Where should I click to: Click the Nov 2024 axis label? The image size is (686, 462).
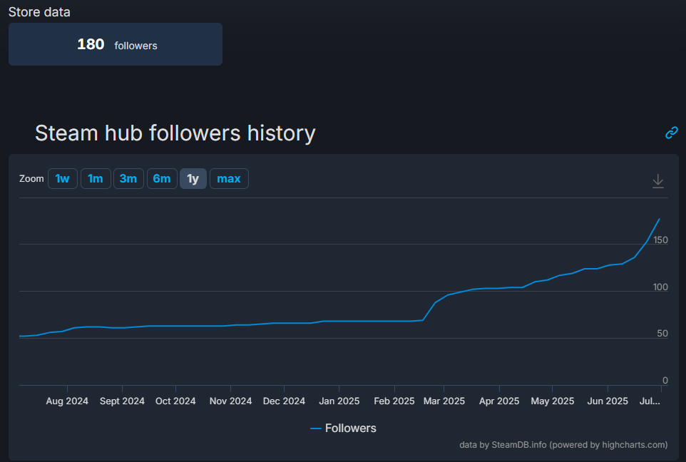[230, 401]
